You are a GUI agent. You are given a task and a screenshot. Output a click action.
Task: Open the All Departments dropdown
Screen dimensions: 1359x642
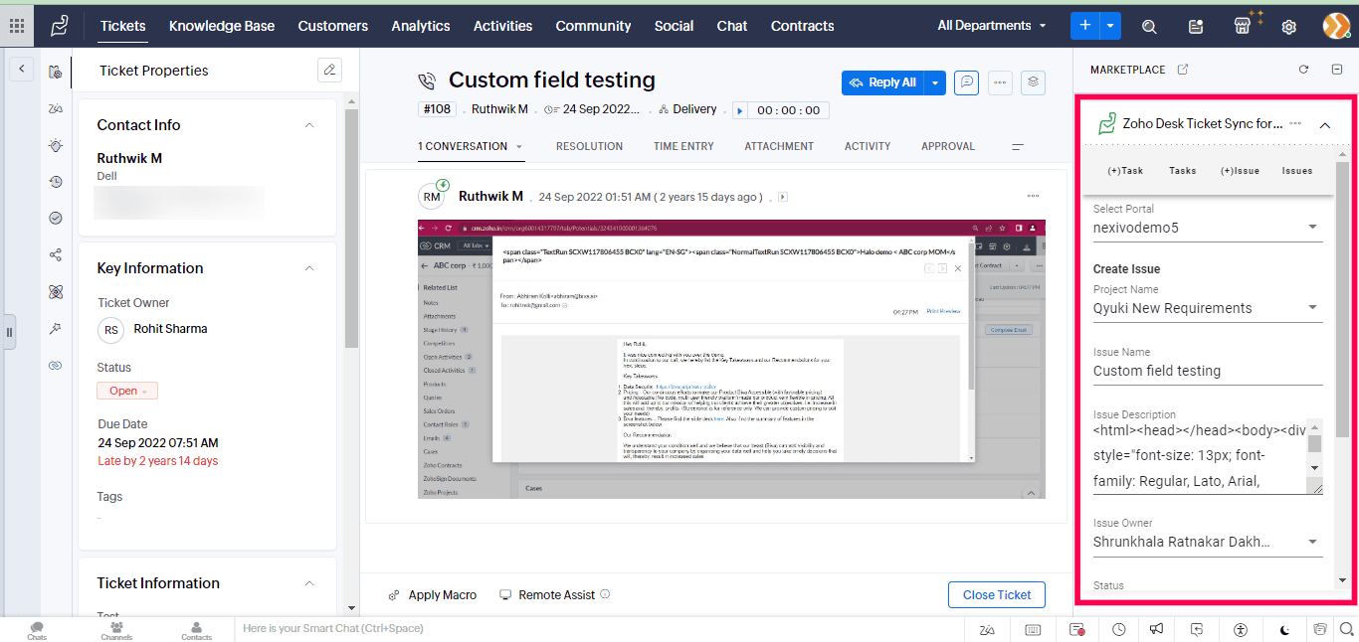992,26
